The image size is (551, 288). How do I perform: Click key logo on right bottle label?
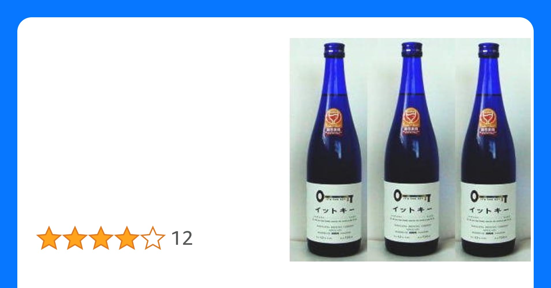click(x=489, y=197)
